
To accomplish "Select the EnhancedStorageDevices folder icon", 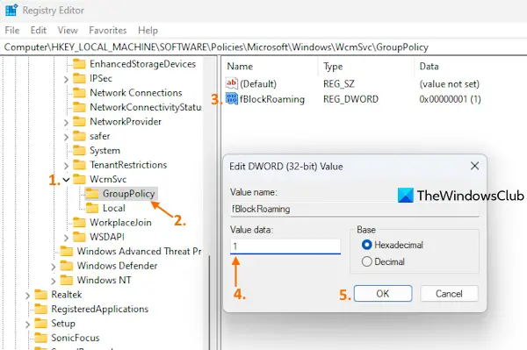I will coord(79,64).
